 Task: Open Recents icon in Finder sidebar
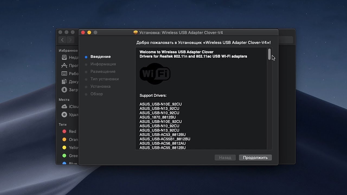[64, 57]
